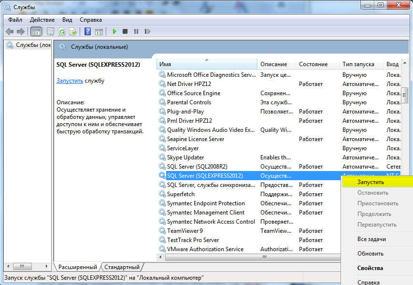Click gear icon of Parental Controls
Viewport: 413px width, 285px height.
click(x=162, y=102)
